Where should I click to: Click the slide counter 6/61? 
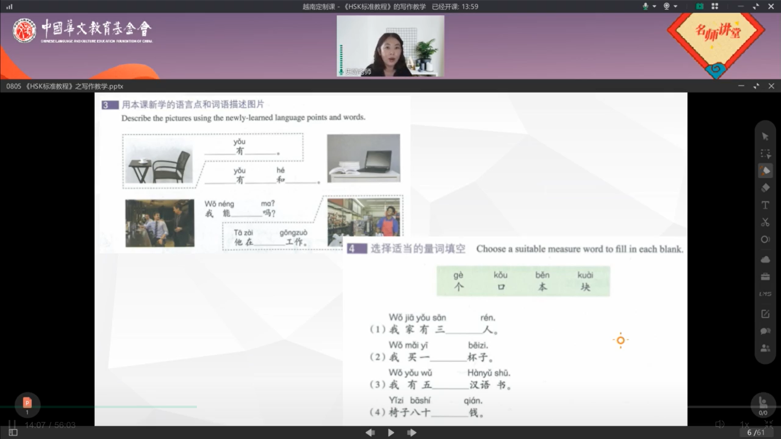pyautogui.click(x=755, y=432)
